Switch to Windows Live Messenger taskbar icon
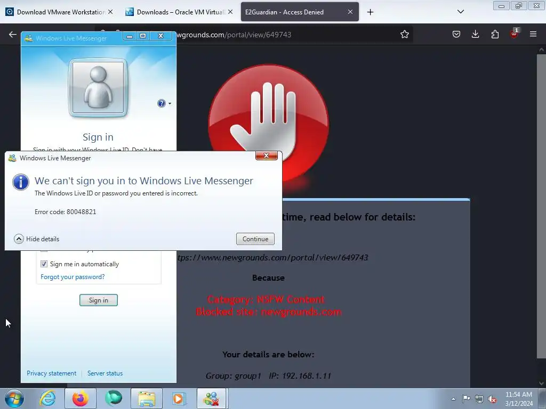The height and width of the screenshot is (409, 546). pyautogui.click(x=212, y=398)
